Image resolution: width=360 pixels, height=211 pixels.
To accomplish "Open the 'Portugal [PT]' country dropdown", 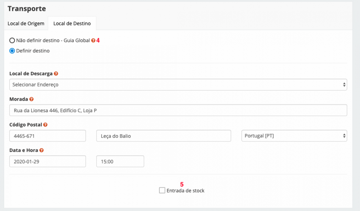I will point(294,136).
